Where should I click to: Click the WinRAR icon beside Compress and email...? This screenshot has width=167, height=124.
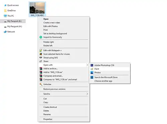coord(41,76)
